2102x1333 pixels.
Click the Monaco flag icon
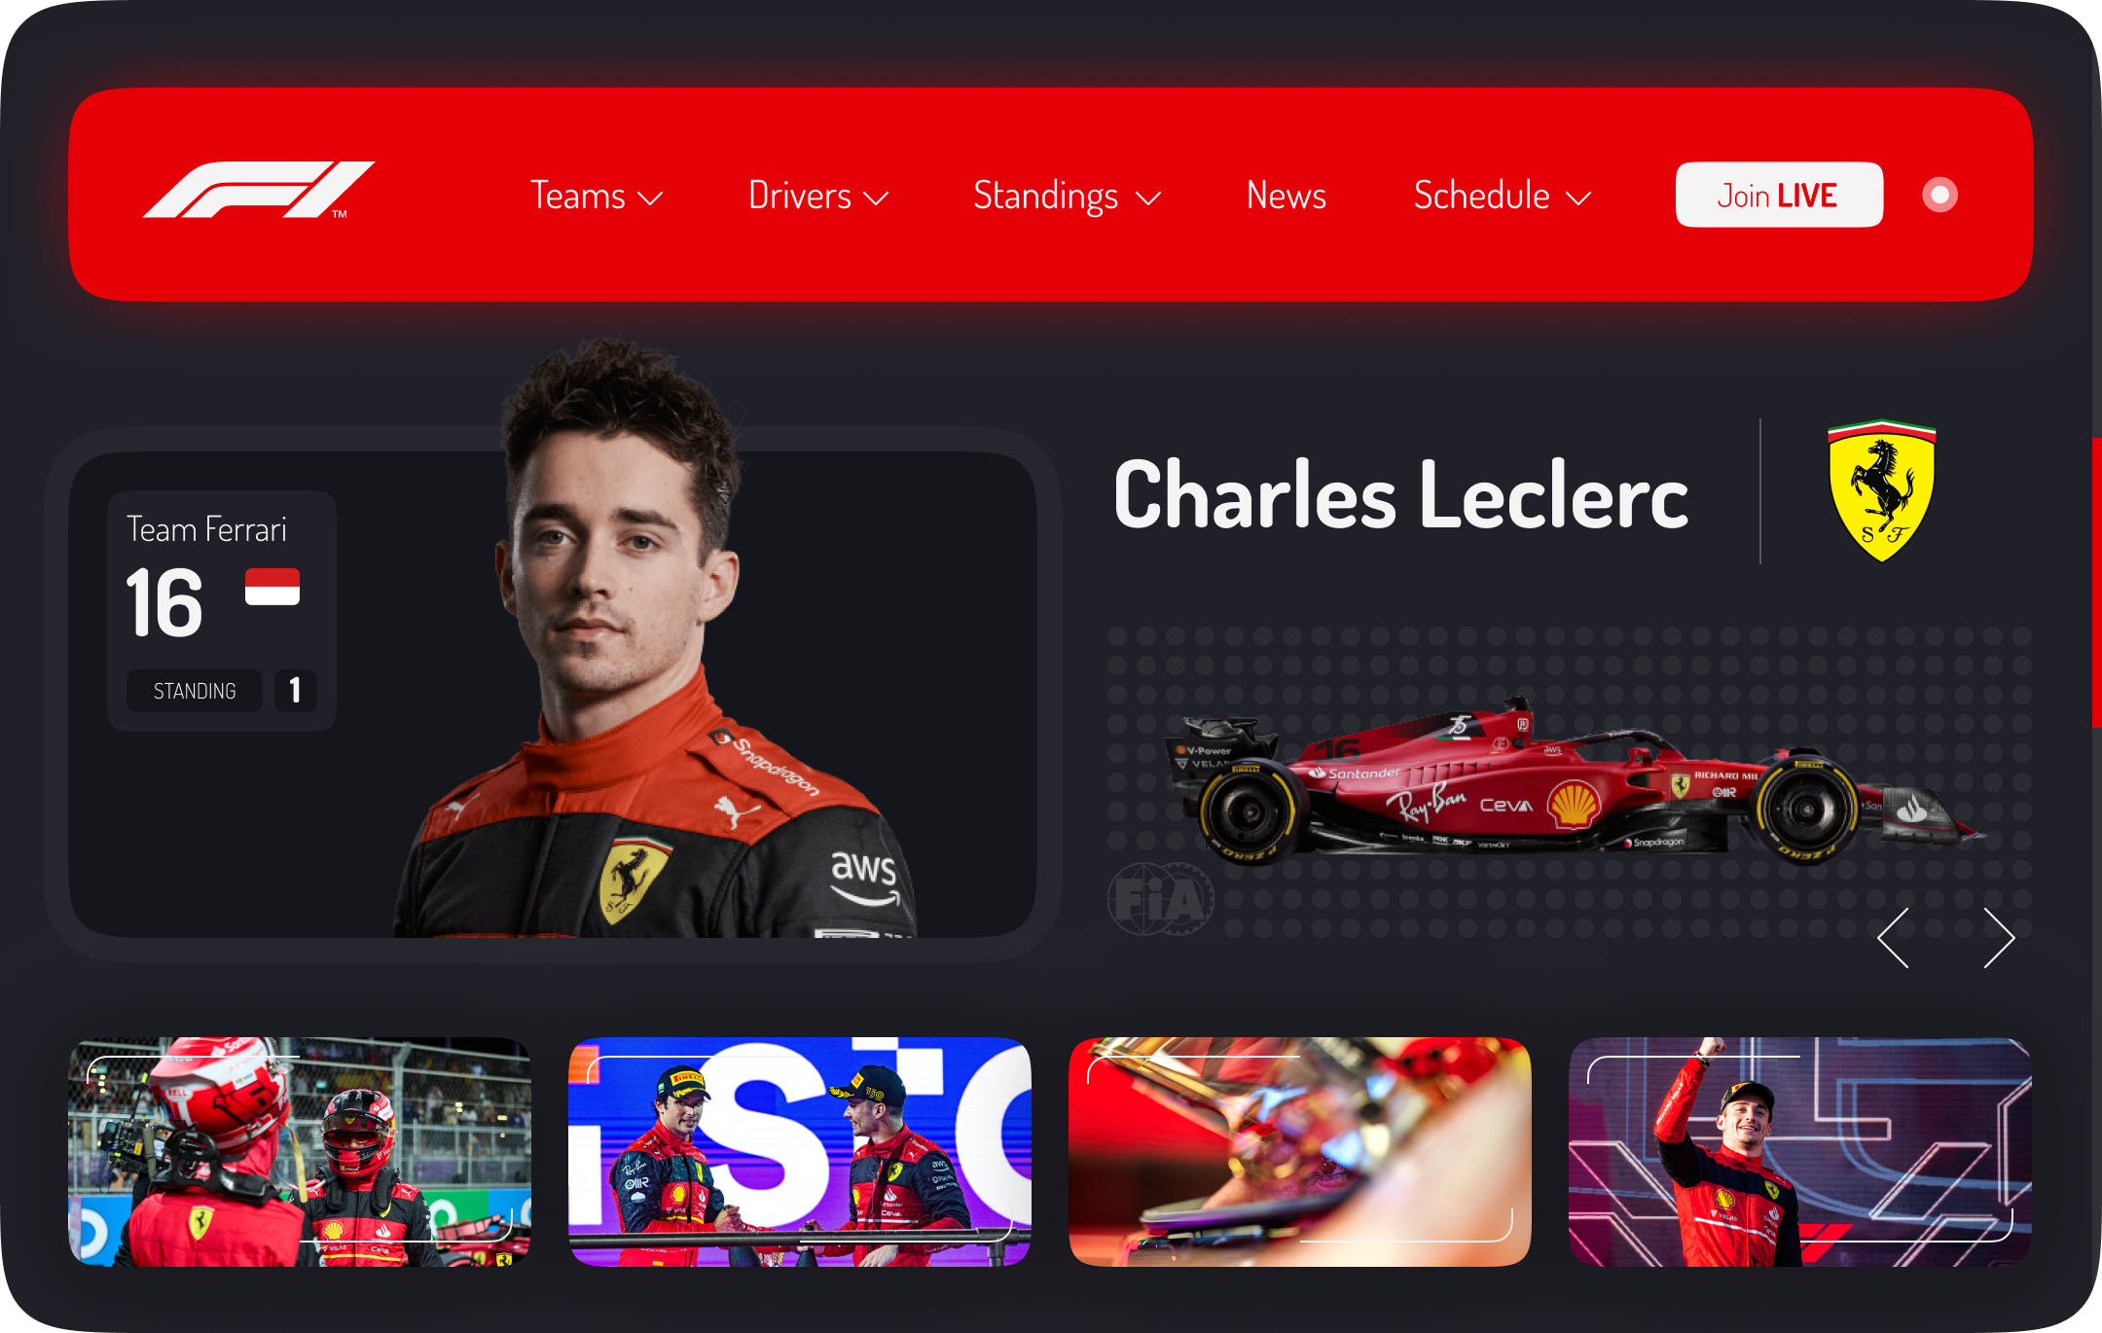[272, 587]
